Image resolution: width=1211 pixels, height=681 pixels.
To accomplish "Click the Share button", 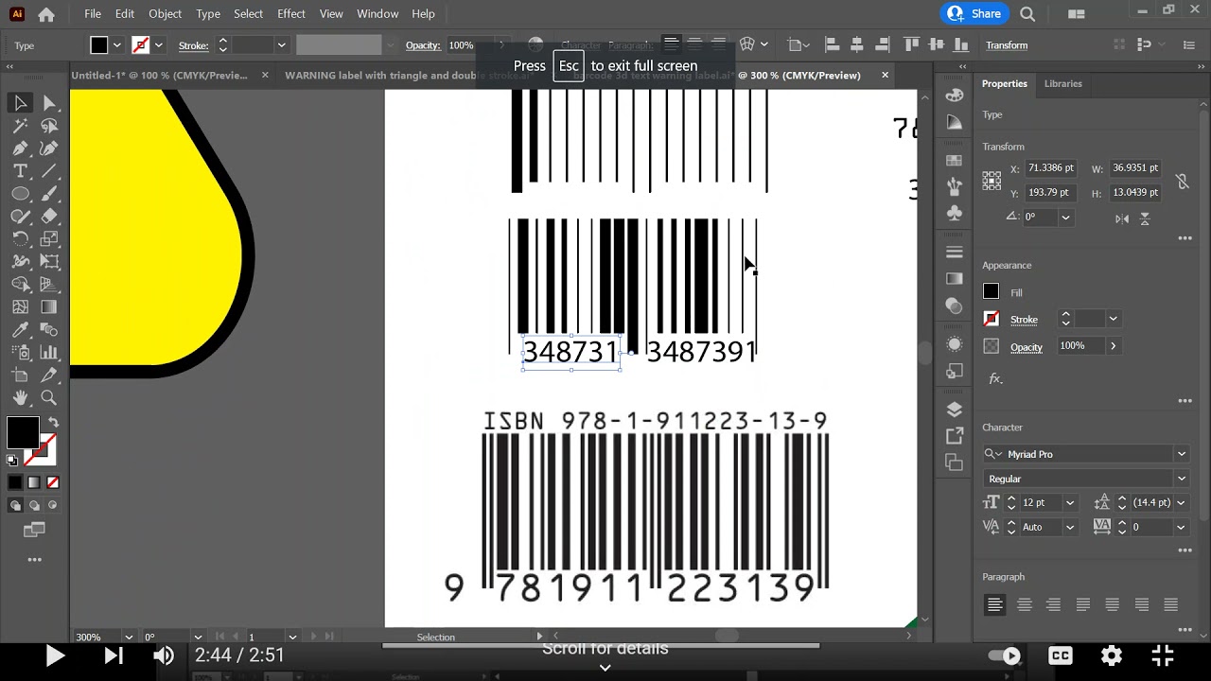I will (974, 14).
